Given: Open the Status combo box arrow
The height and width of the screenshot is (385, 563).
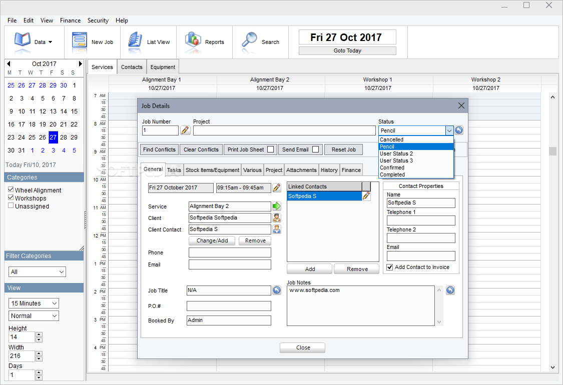Looking at the screenshot, I should pyautogui.click(x=449, y=130).
